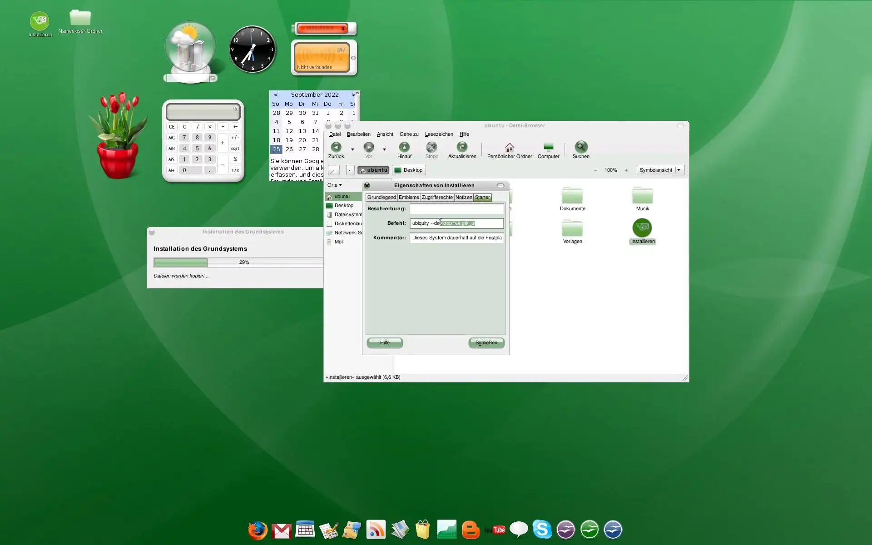The image size is (872, 545).
Task: Click the Schließen button
Action: 486,342
